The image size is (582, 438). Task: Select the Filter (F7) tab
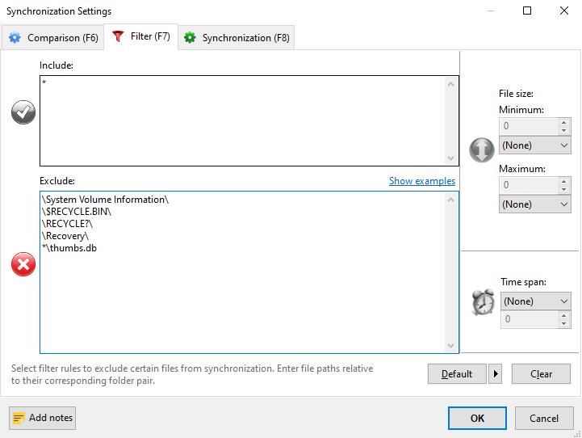141,36
